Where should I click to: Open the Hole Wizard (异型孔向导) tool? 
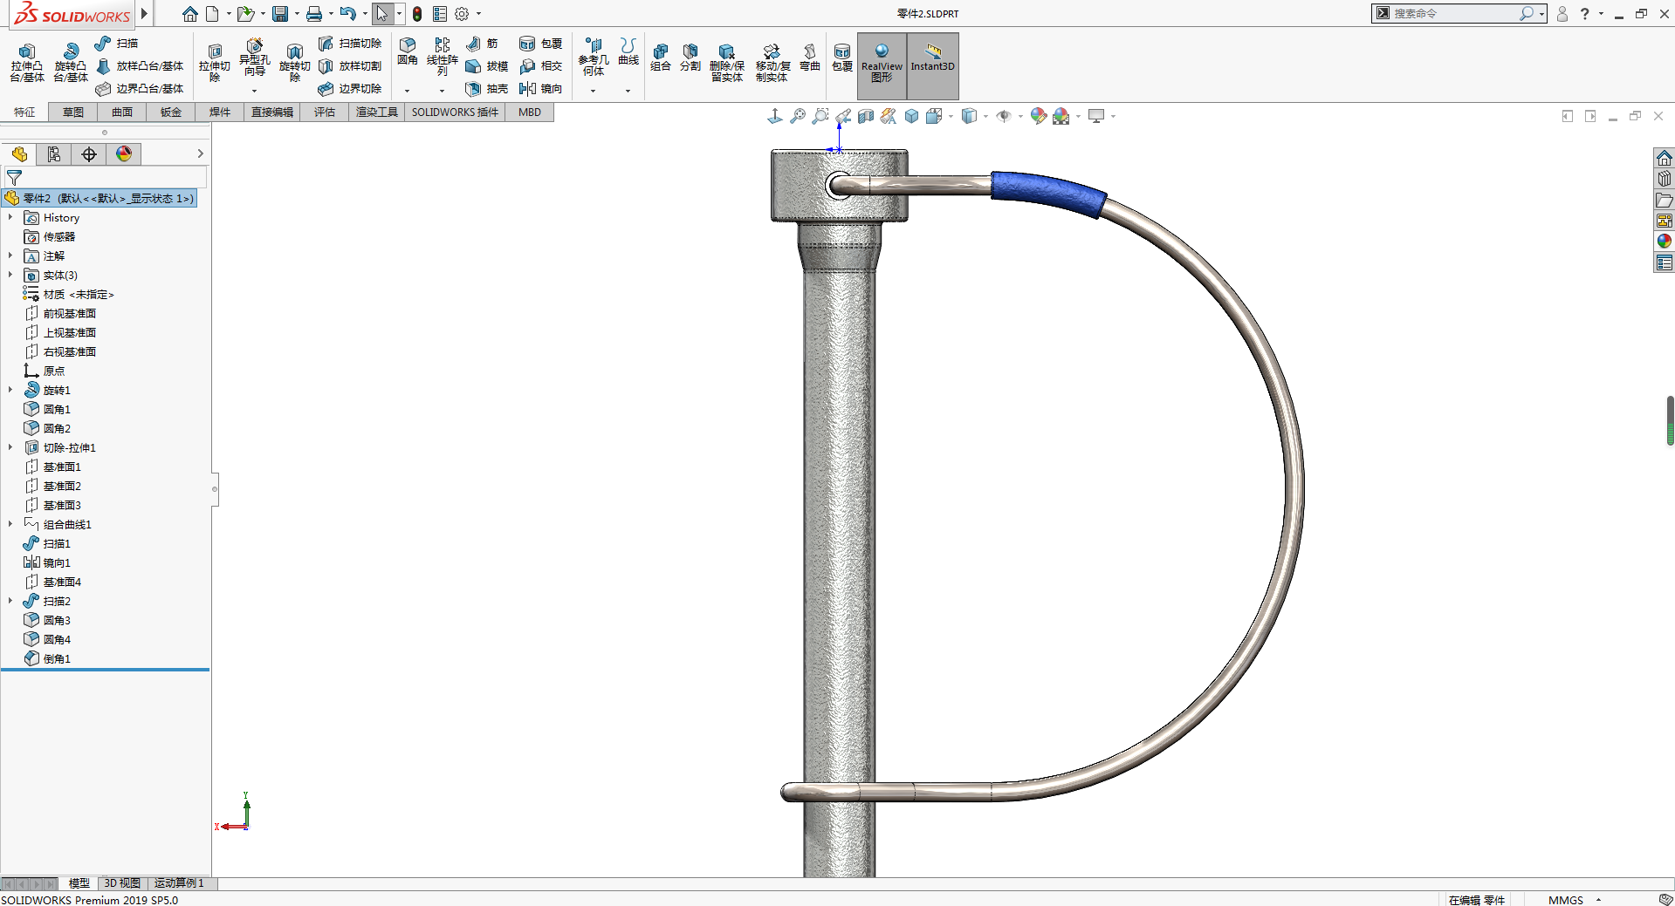point(254,58)
